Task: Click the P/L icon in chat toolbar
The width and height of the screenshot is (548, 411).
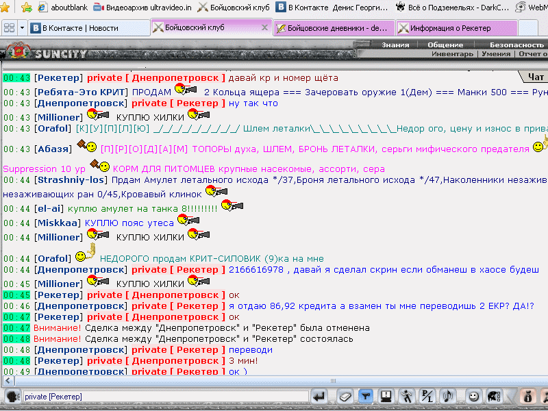Action: [x=427, y=397]
